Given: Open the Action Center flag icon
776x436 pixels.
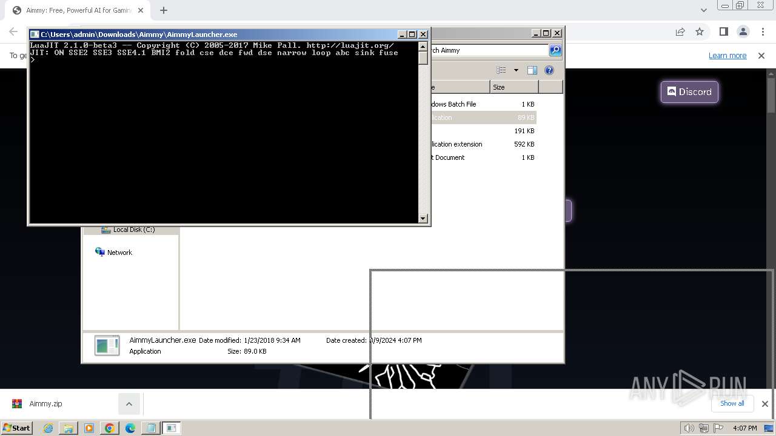Looking at the screenshot, I should tap(718, 428).
